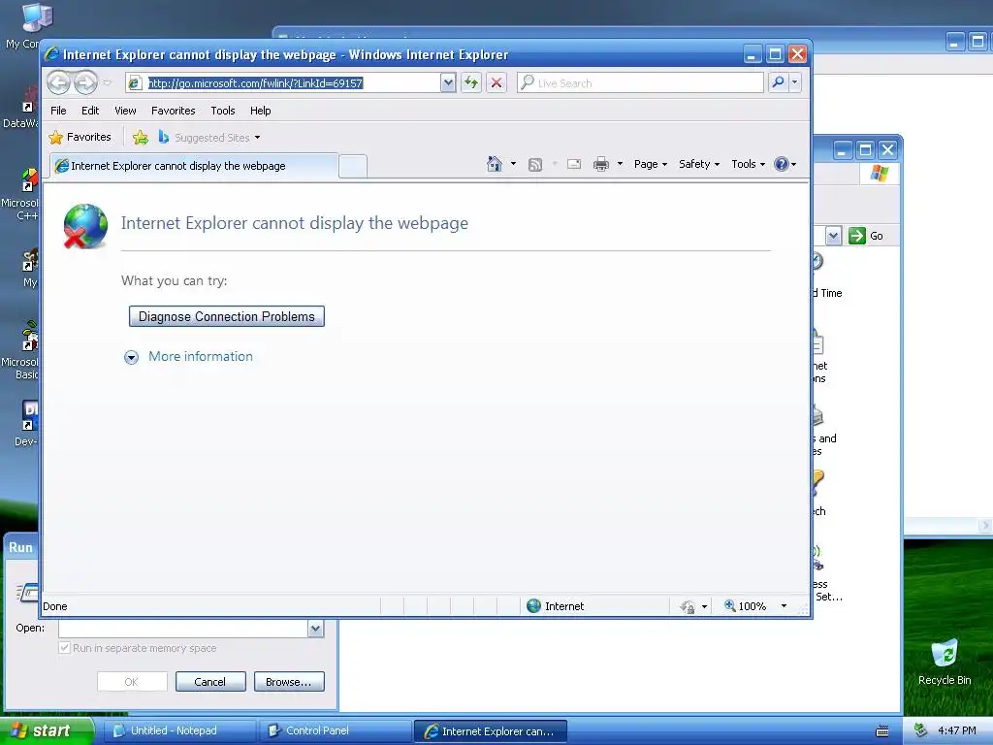The height and width of the screenshot is (745, 993).
Task: Click the Forward navigation arrow in Internet Explorer
Action: [85, 82]
